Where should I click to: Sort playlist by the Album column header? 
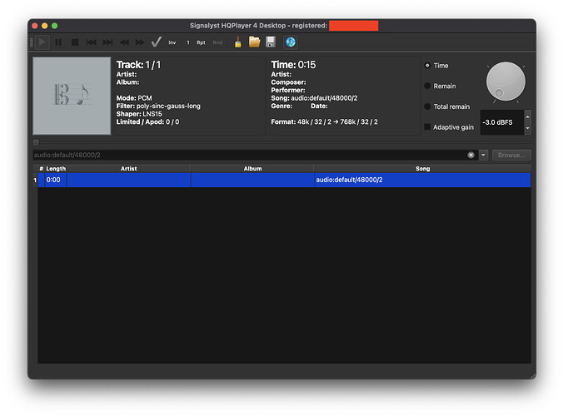(252, 169)
